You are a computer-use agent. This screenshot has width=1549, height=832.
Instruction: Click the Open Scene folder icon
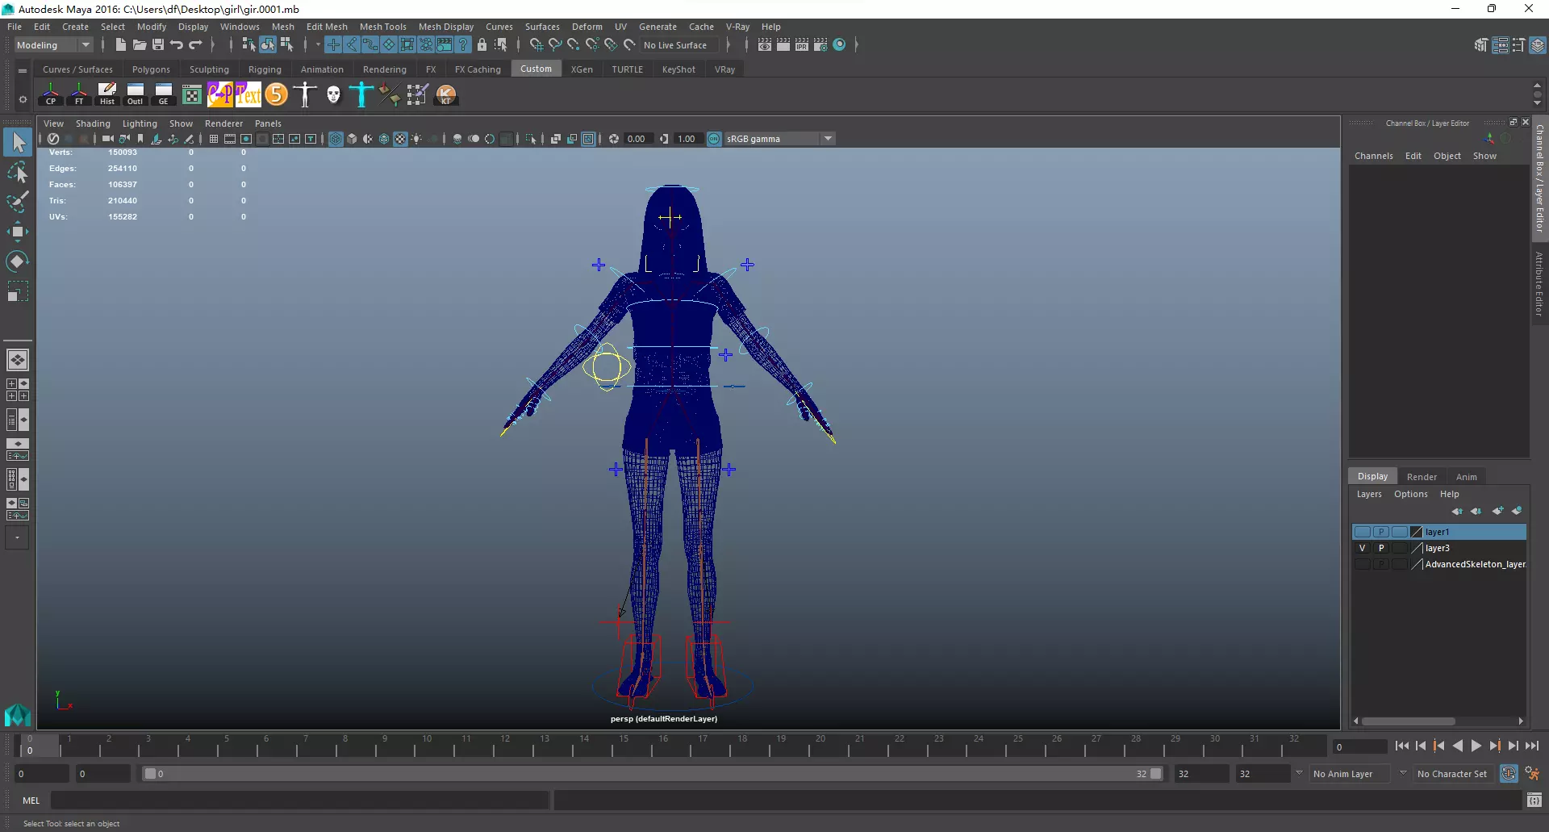[x=139, y=45]
